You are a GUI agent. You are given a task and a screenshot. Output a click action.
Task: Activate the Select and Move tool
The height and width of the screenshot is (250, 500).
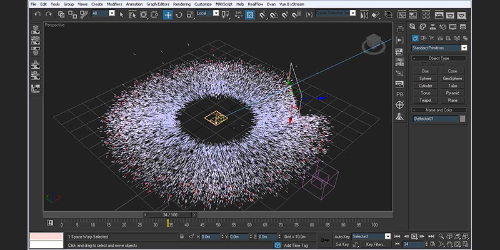coord(167,14)
